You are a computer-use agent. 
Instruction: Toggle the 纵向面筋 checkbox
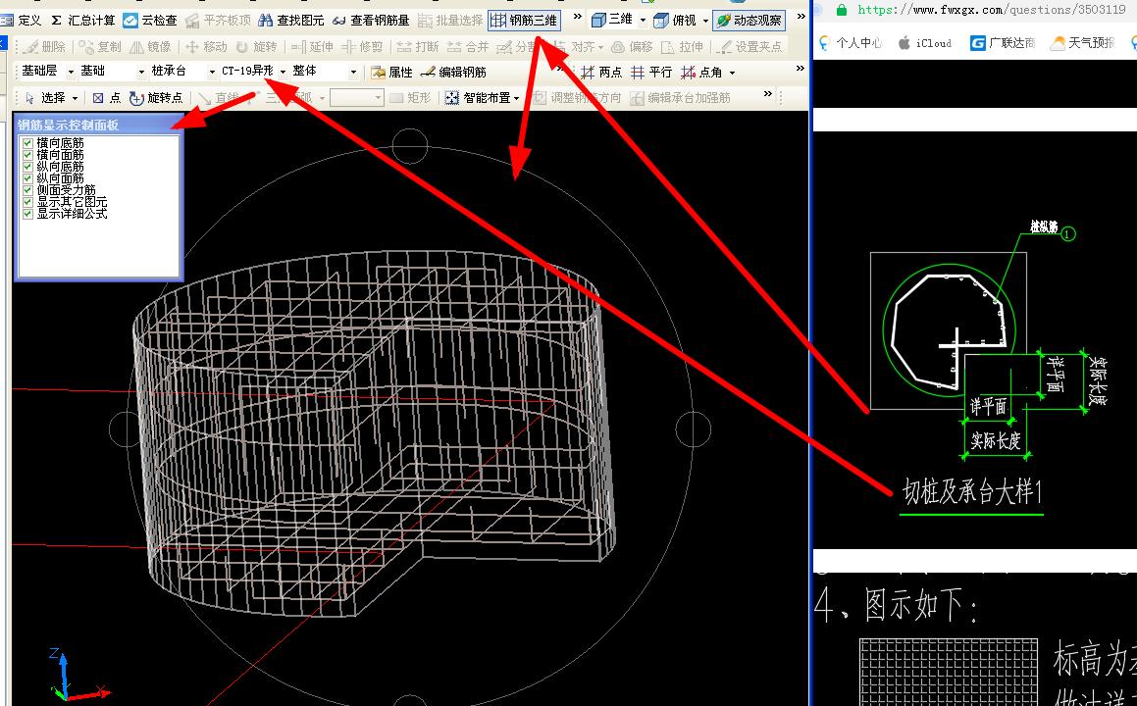(x=27, y=177)
